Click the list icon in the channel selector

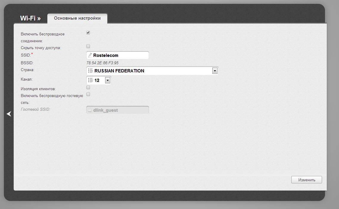click(x=91, y=80)
